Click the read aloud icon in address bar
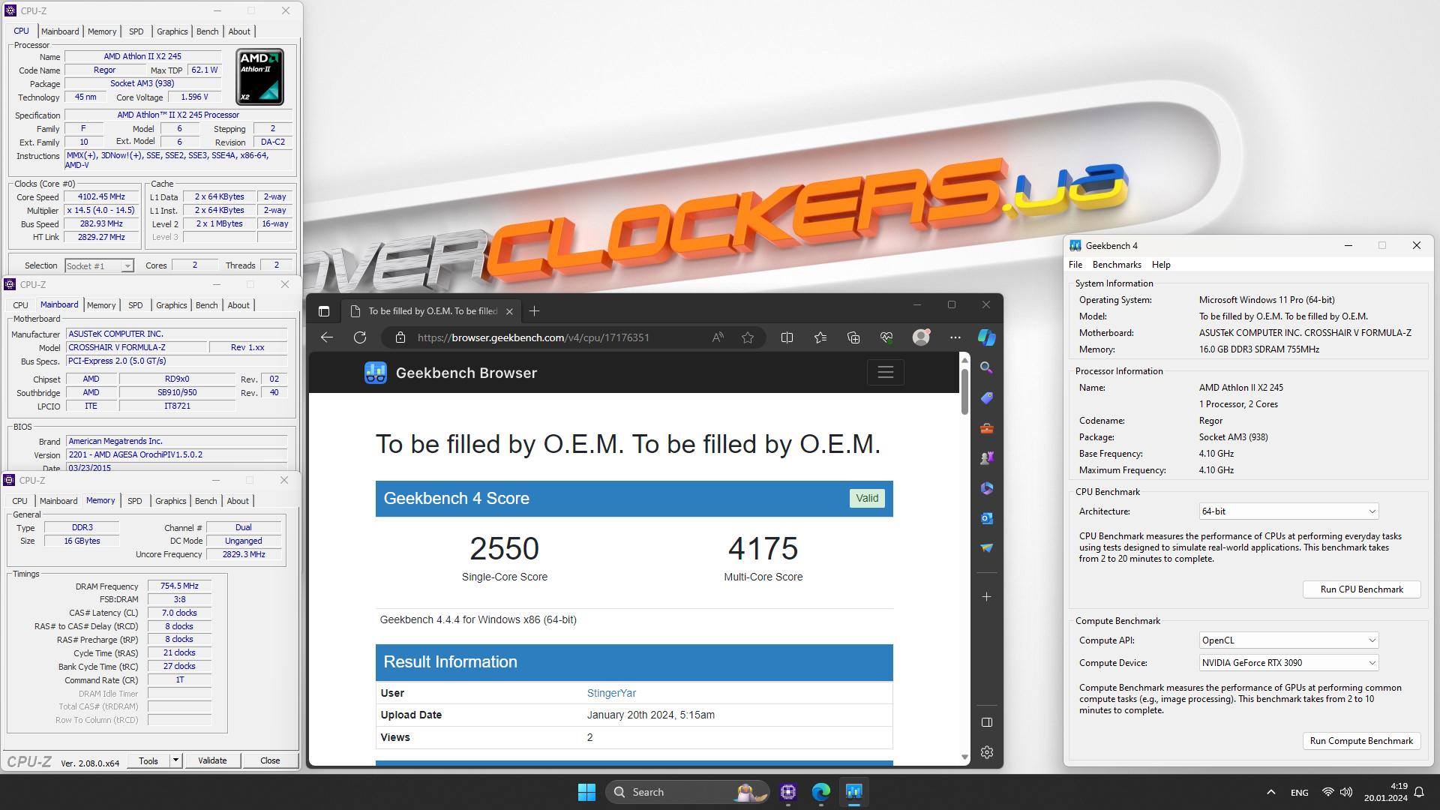 (x=718, y=337)
